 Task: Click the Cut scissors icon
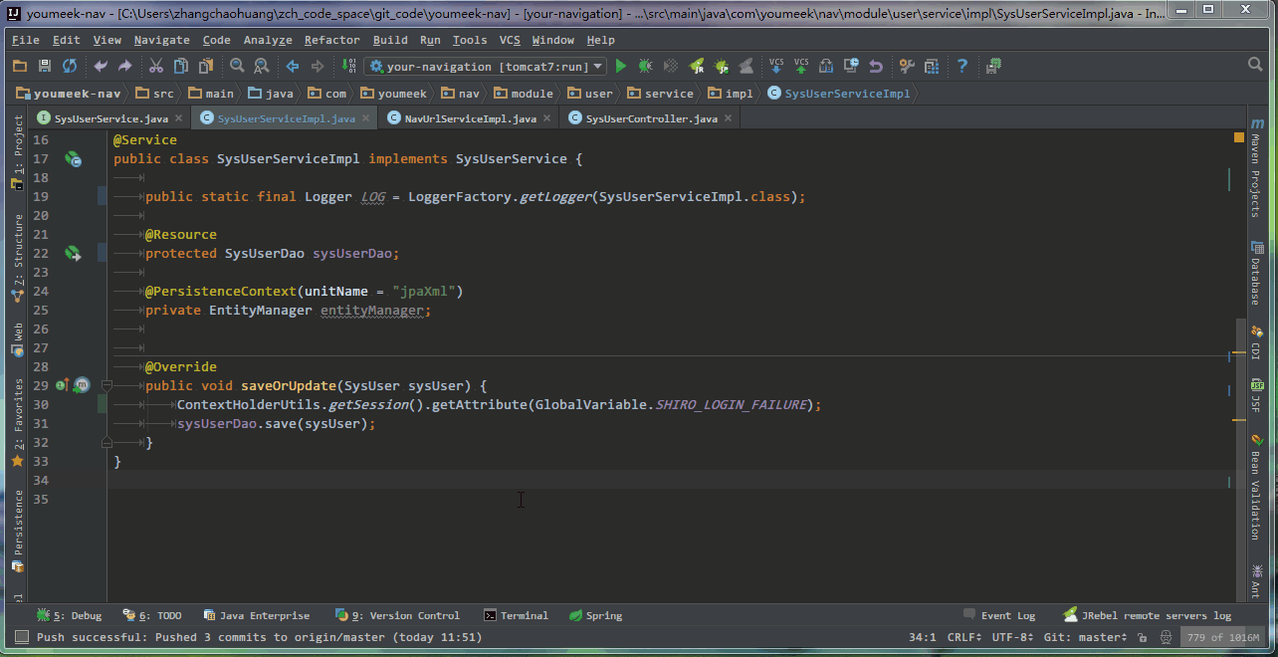point(155,67)
